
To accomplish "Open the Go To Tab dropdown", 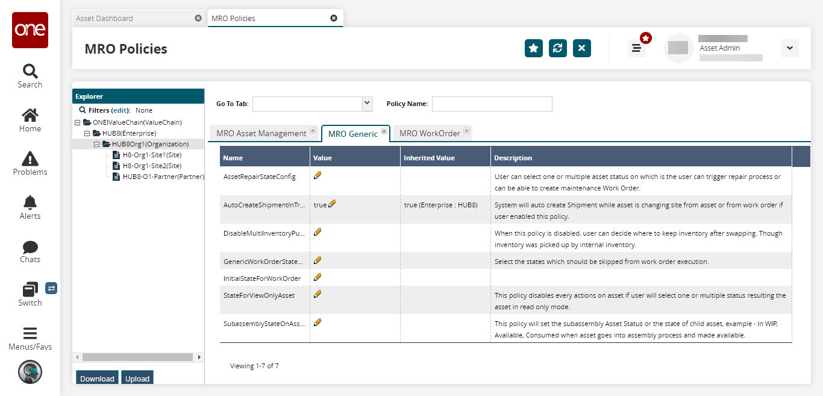I will point(367,104).
